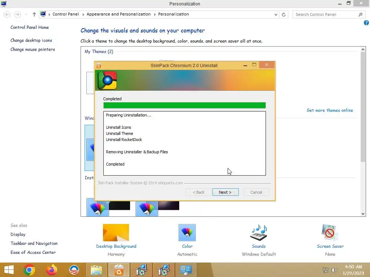The width and height of the screenshot is (370, 277).
Task: Click the Personalization window title icon
Action: tap(4, 4)
